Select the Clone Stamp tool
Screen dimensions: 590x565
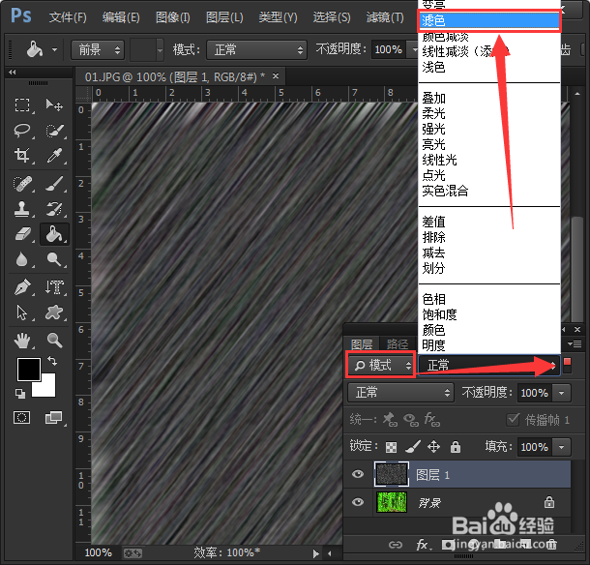pyautogui.click(x=22, y=209)
